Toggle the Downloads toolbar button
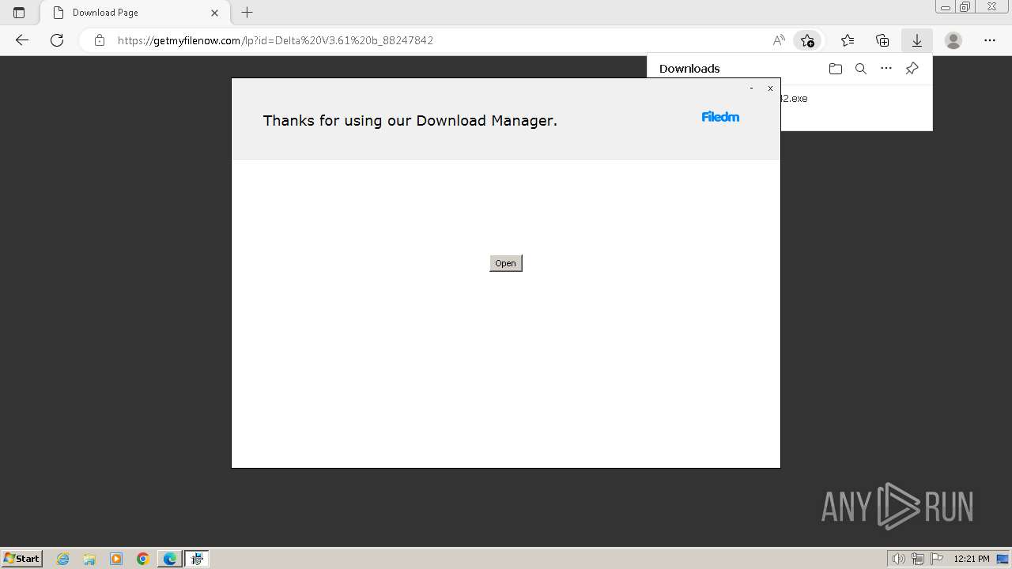 (917, 40)
